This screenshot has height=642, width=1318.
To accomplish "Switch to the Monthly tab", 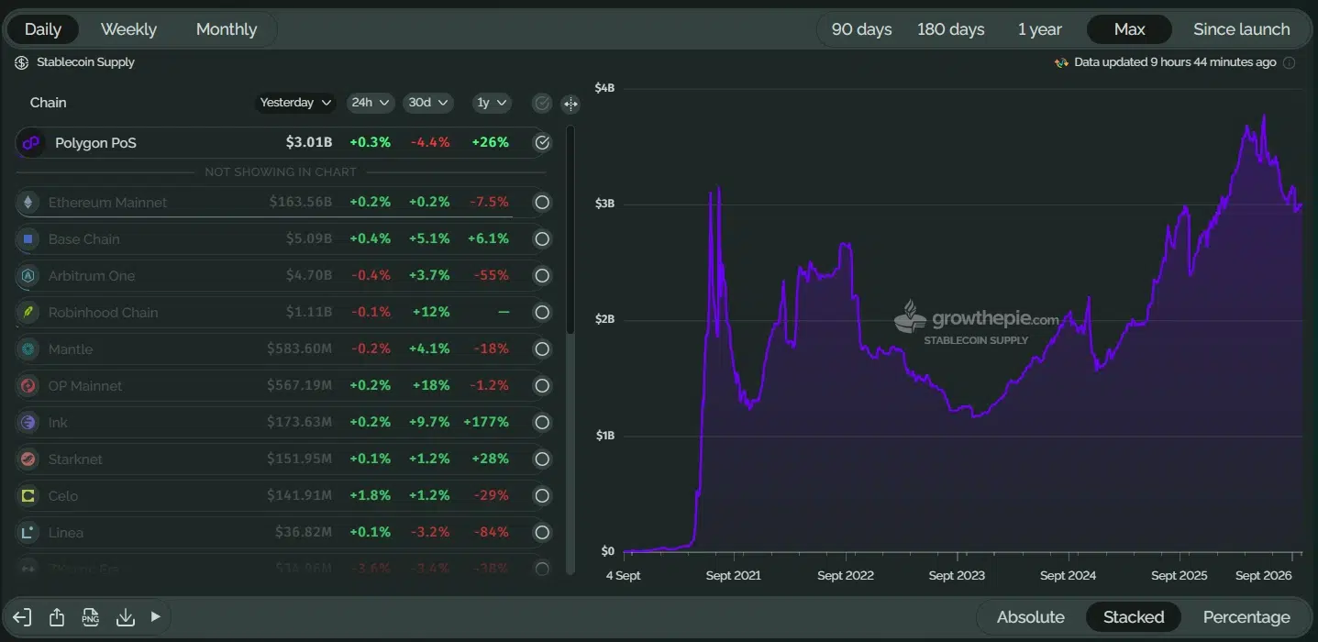I will coord(227,29).
